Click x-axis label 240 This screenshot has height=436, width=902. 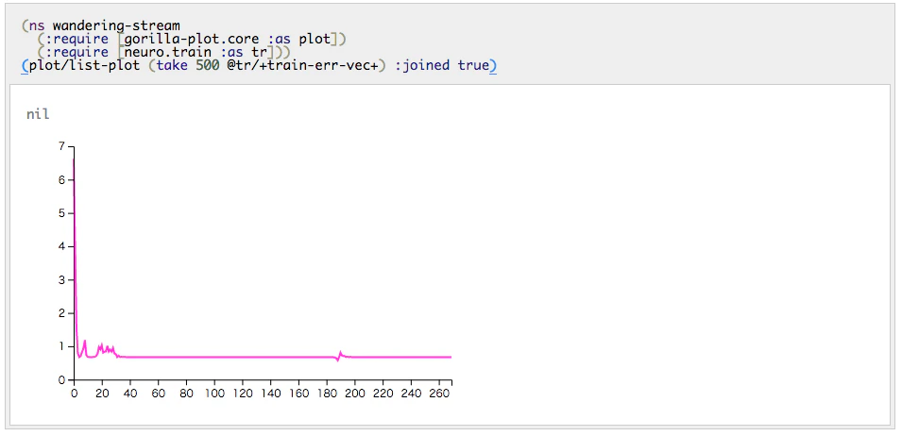pyautogui.click(x=412, y=394)
